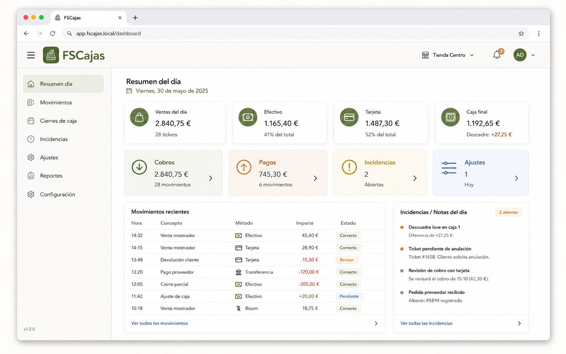Click the Efectivo card cash icon

[248, 117]
